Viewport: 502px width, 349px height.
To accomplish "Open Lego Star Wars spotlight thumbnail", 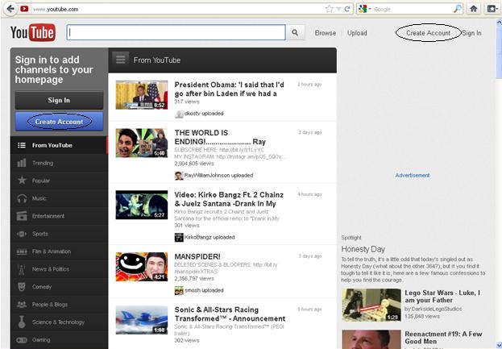I will [371, 305].
